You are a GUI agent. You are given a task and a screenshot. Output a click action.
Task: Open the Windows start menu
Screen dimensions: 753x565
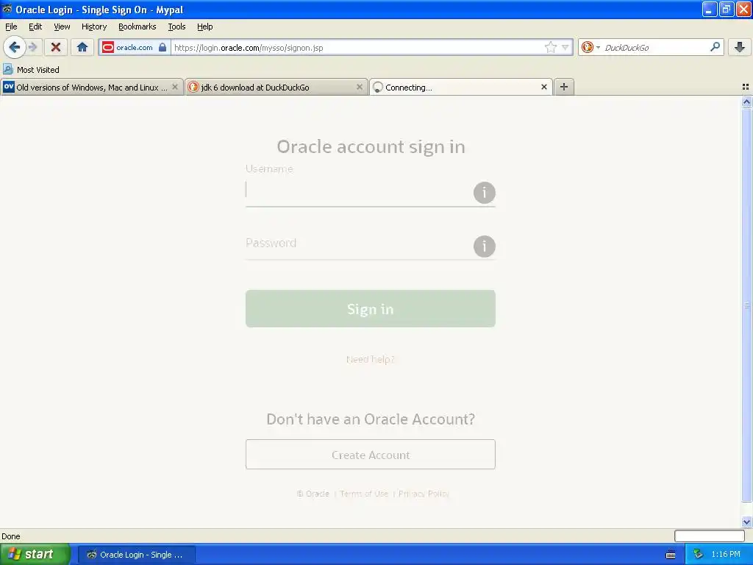coord(35,554)
